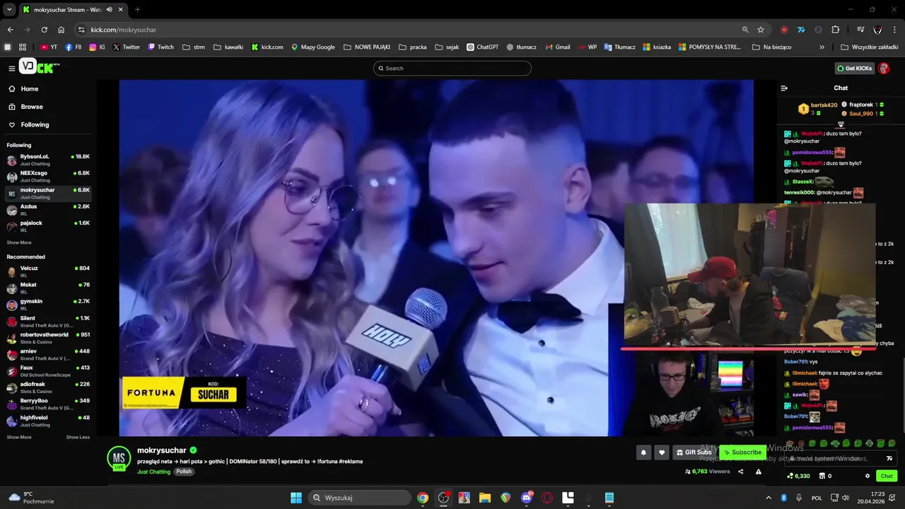
Task: Open emote picker in chat input
Action: tap(891, 458)
